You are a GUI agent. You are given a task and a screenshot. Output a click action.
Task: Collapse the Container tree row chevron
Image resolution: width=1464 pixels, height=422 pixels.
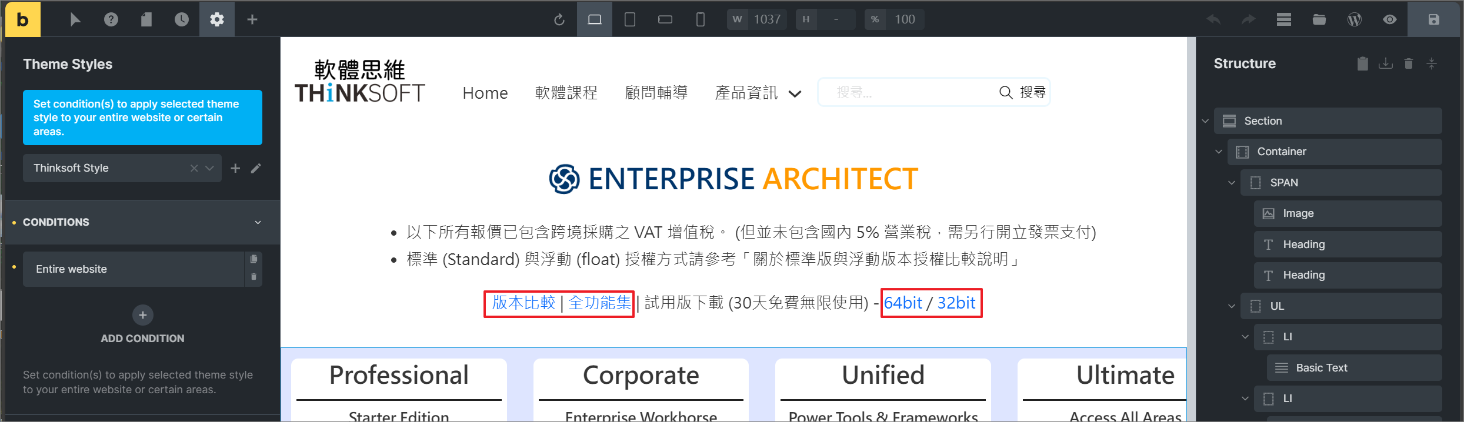(x=1219, y=152)
